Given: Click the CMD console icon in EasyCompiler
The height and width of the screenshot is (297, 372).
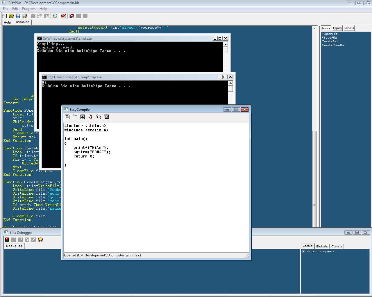Looking at the screenshot, I should pyautogui.click(x=106, y=117).
